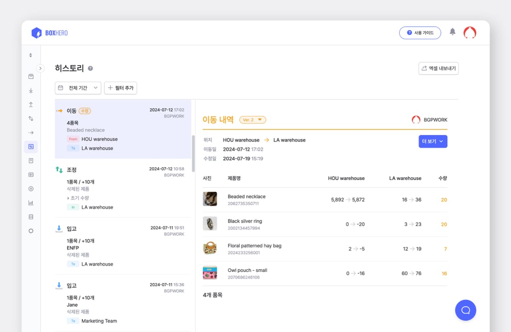Open the 사용 가이드 user guide button
This screenshot has width=511, height=332.
(x=420, y=33)
